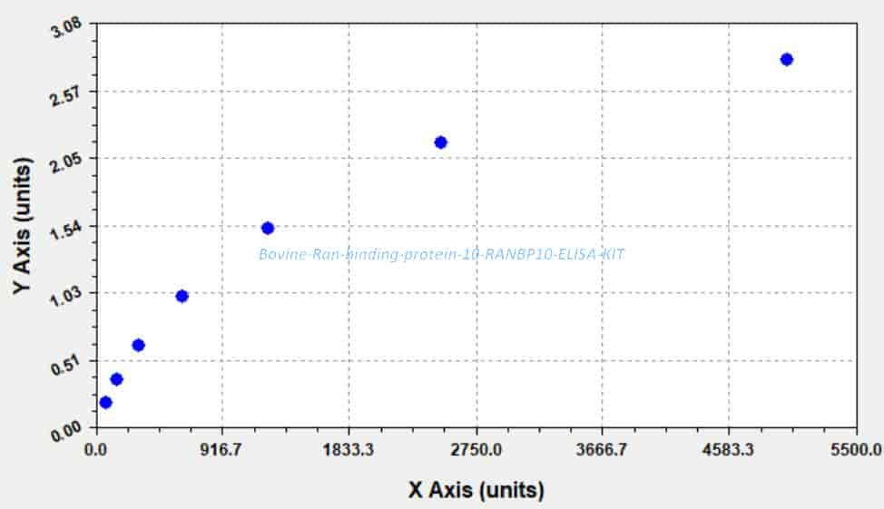
Task: Click the Y tick label '2.05'
Action: click(x=65, y=162)
